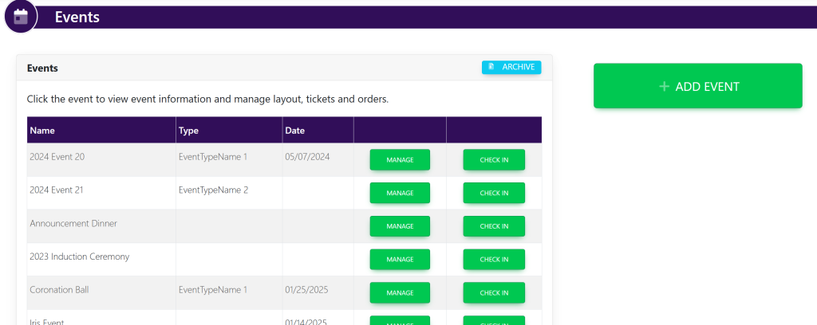Click the archive icon in the Archive button
The width and height of the screenshot is (817, 325).
[x=491, y=67]
